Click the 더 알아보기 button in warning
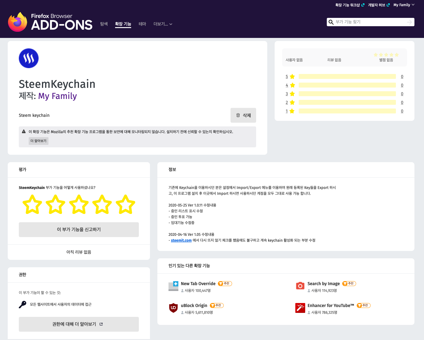 point(39,141)
